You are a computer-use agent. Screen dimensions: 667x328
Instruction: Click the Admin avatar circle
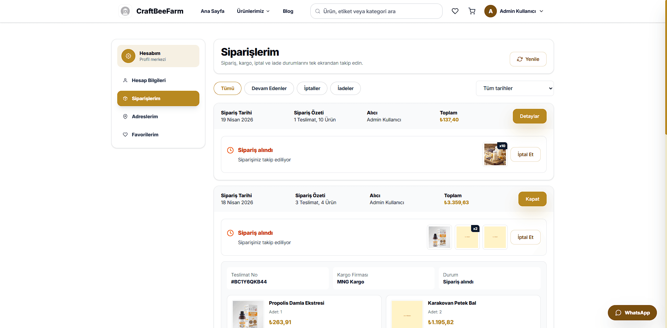(490, 11)
